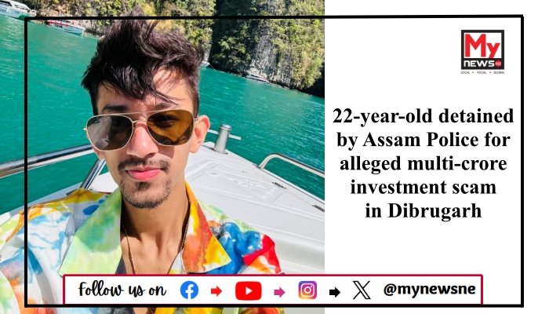
Task: Click the man's aviator sunglasses
Action: (x=140, y=129)
